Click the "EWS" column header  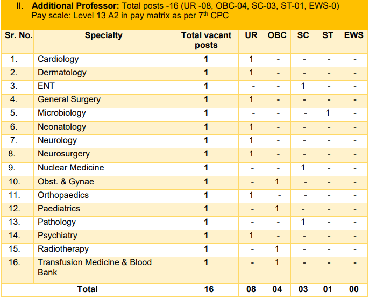coord(354,35)
